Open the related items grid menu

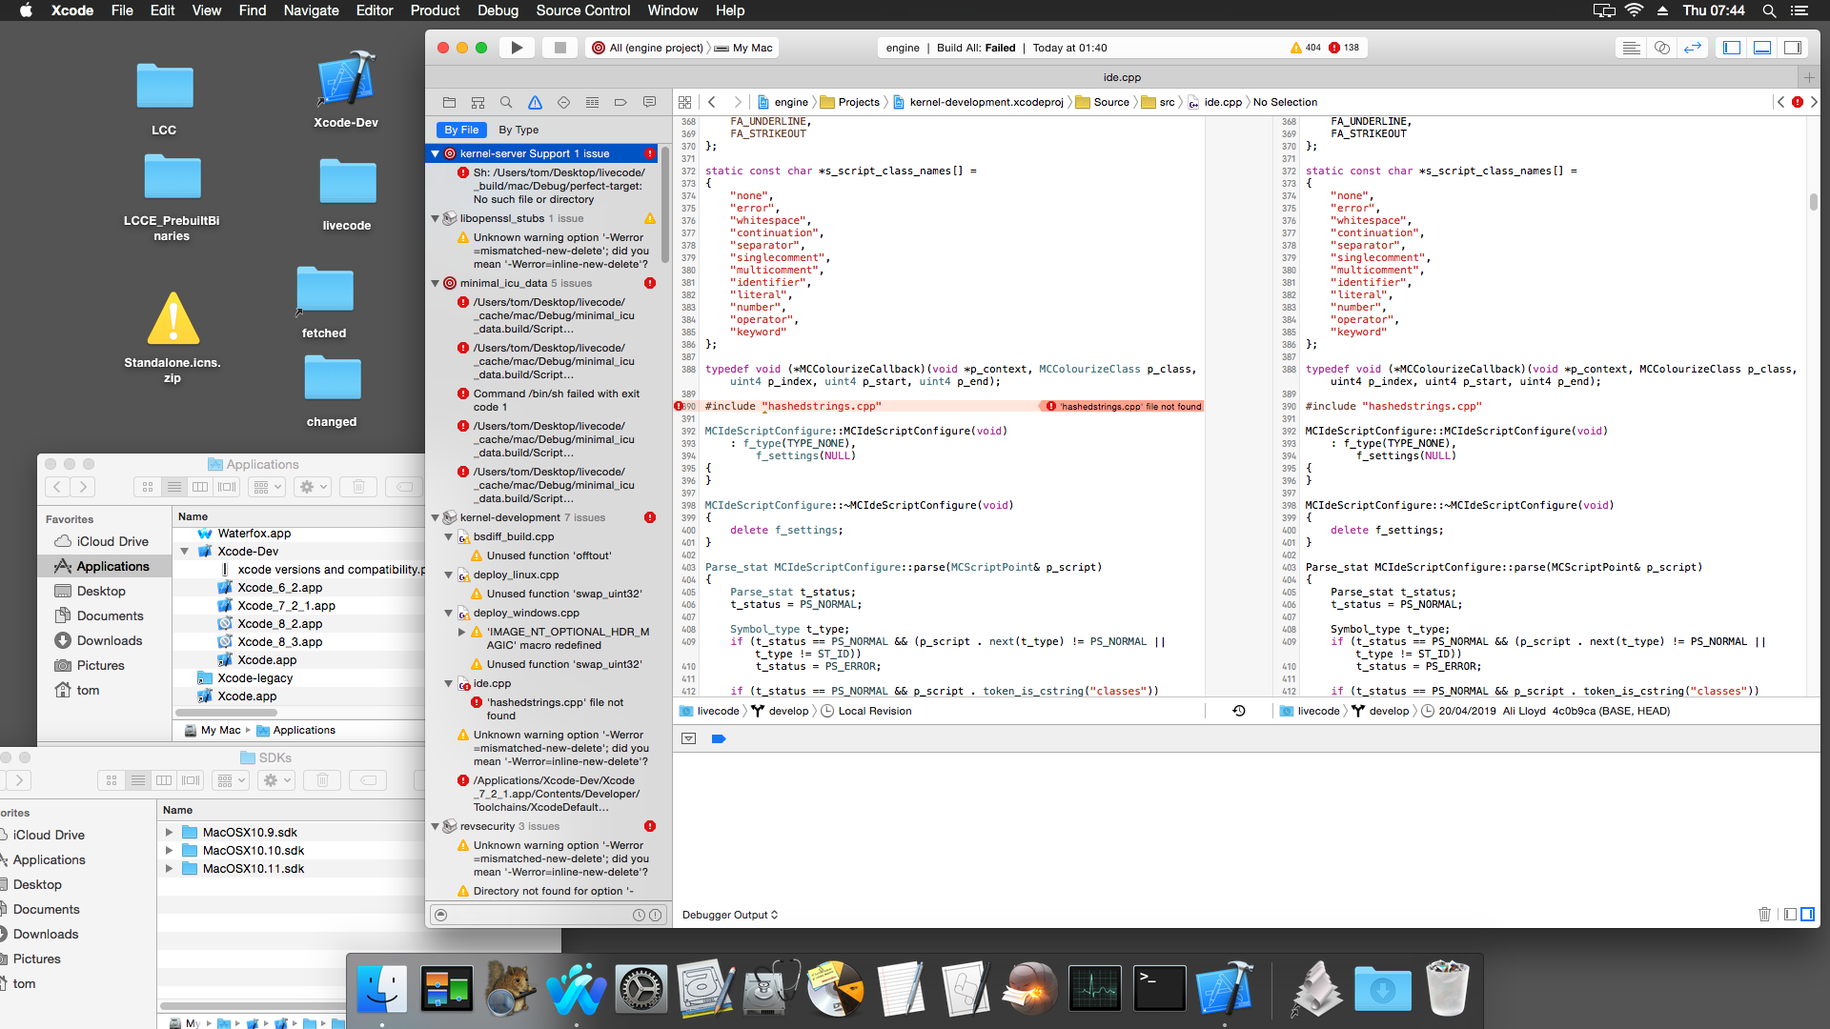pos(684,102)
